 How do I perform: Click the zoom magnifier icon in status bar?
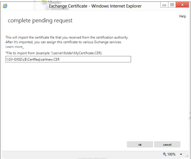(x=165, y=154)
